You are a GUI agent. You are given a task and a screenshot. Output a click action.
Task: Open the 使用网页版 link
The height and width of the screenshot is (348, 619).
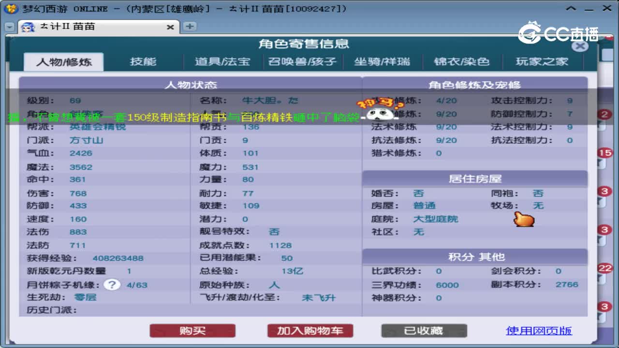point(539,331)
